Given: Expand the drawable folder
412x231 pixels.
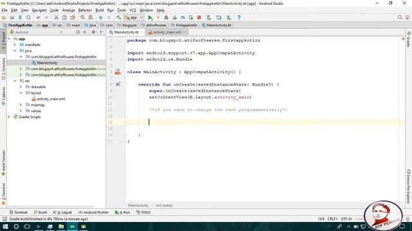Looking at the screenshot, I should click(x=21, y=87).
